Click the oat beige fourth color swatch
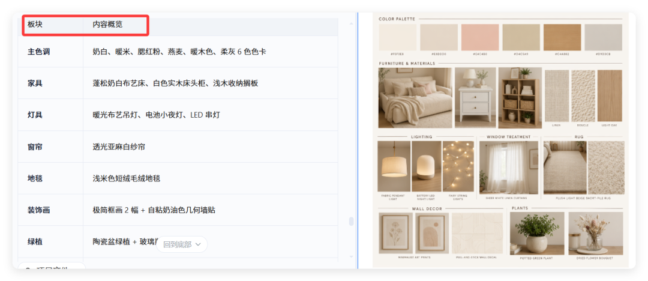Screen dimensions: 648x281 pyautogui.click(x=521, y=37)
